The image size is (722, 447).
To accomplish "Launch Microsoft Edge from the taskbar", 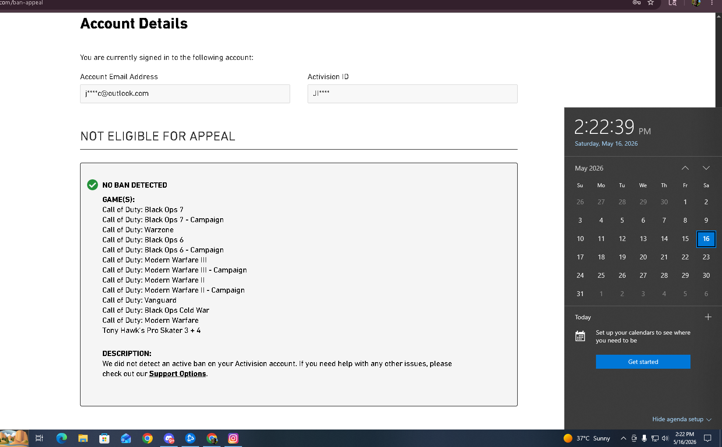I will point(62,438).
